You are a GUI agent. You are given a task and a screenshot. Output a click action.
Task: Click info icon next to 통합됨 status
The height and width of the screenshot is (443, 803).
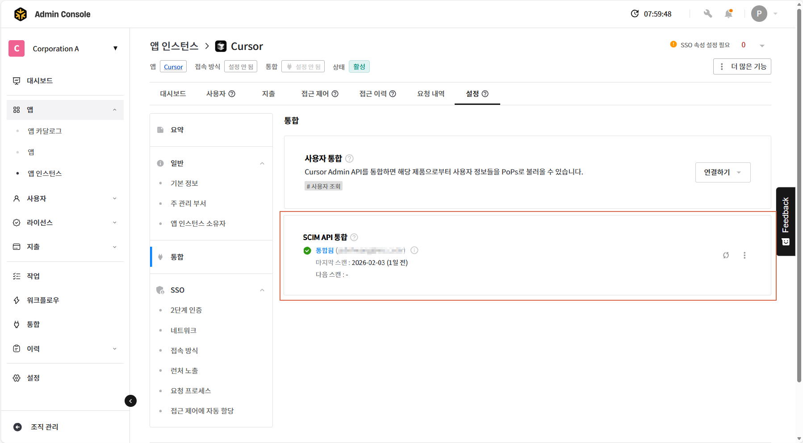pyautogui.click(x=414, y=250)
